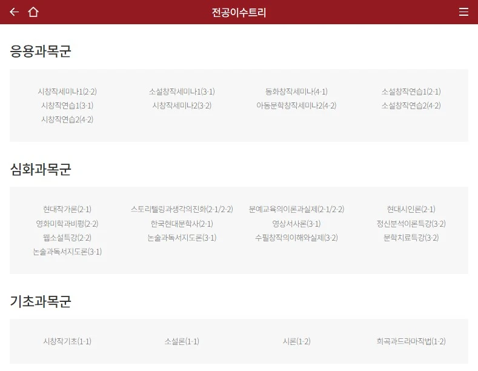Click 희곡과드라마작법(1-2) course
This screenshot has width=478, height=371.
[411, 341]
